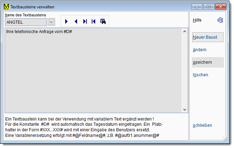Delete the Textbaustein via löschen
Viewport: 234px width, 148px height.
pyautogui.click(x=200, y=75)
